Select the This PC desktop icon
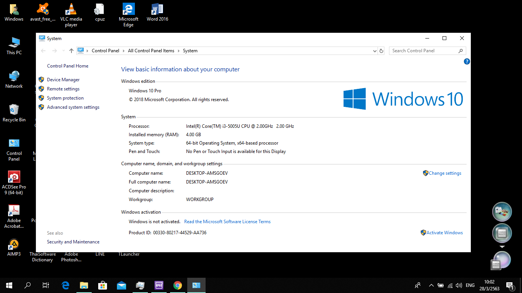Screen dimensions: 522x293 point(14,46)
